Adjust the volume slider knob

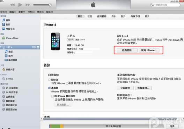pos(50,5)
